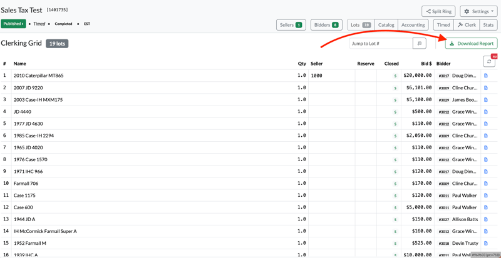Open document icon for 1985 Case-IH 2294

(486, 136)
